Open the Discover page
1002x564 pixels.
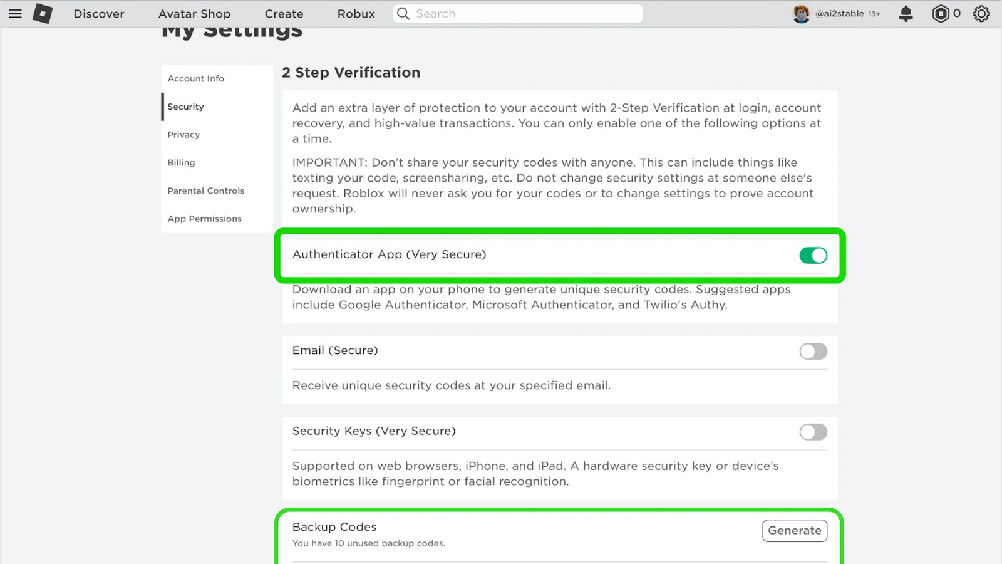click(x=99, y=14)
